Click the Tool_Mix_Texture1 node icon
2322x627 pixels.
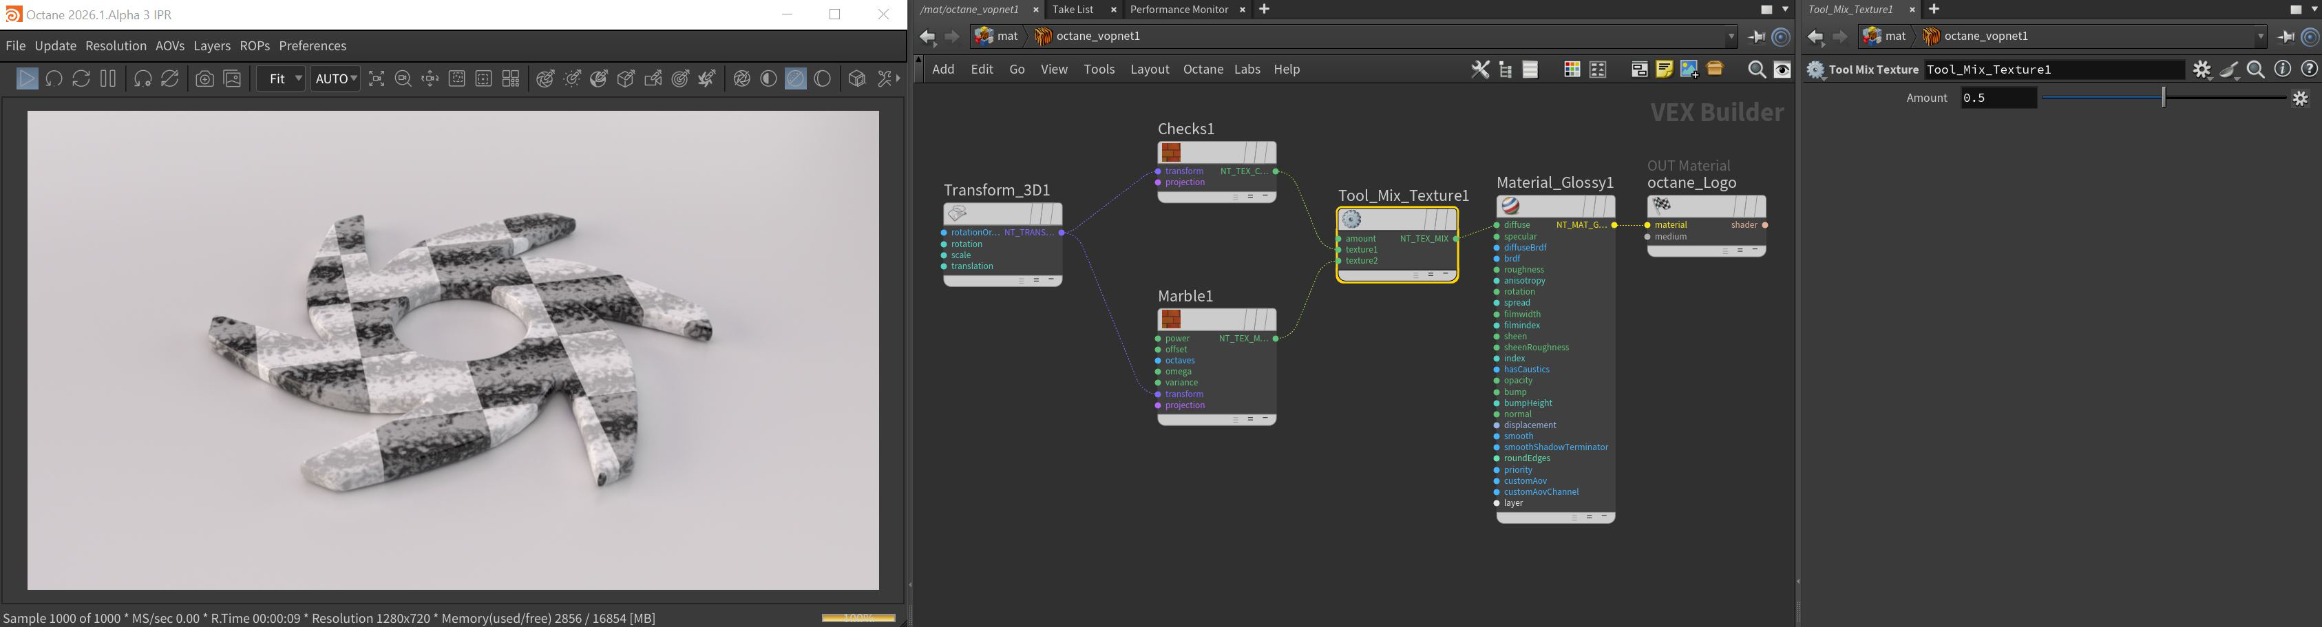pos(1351,219)
